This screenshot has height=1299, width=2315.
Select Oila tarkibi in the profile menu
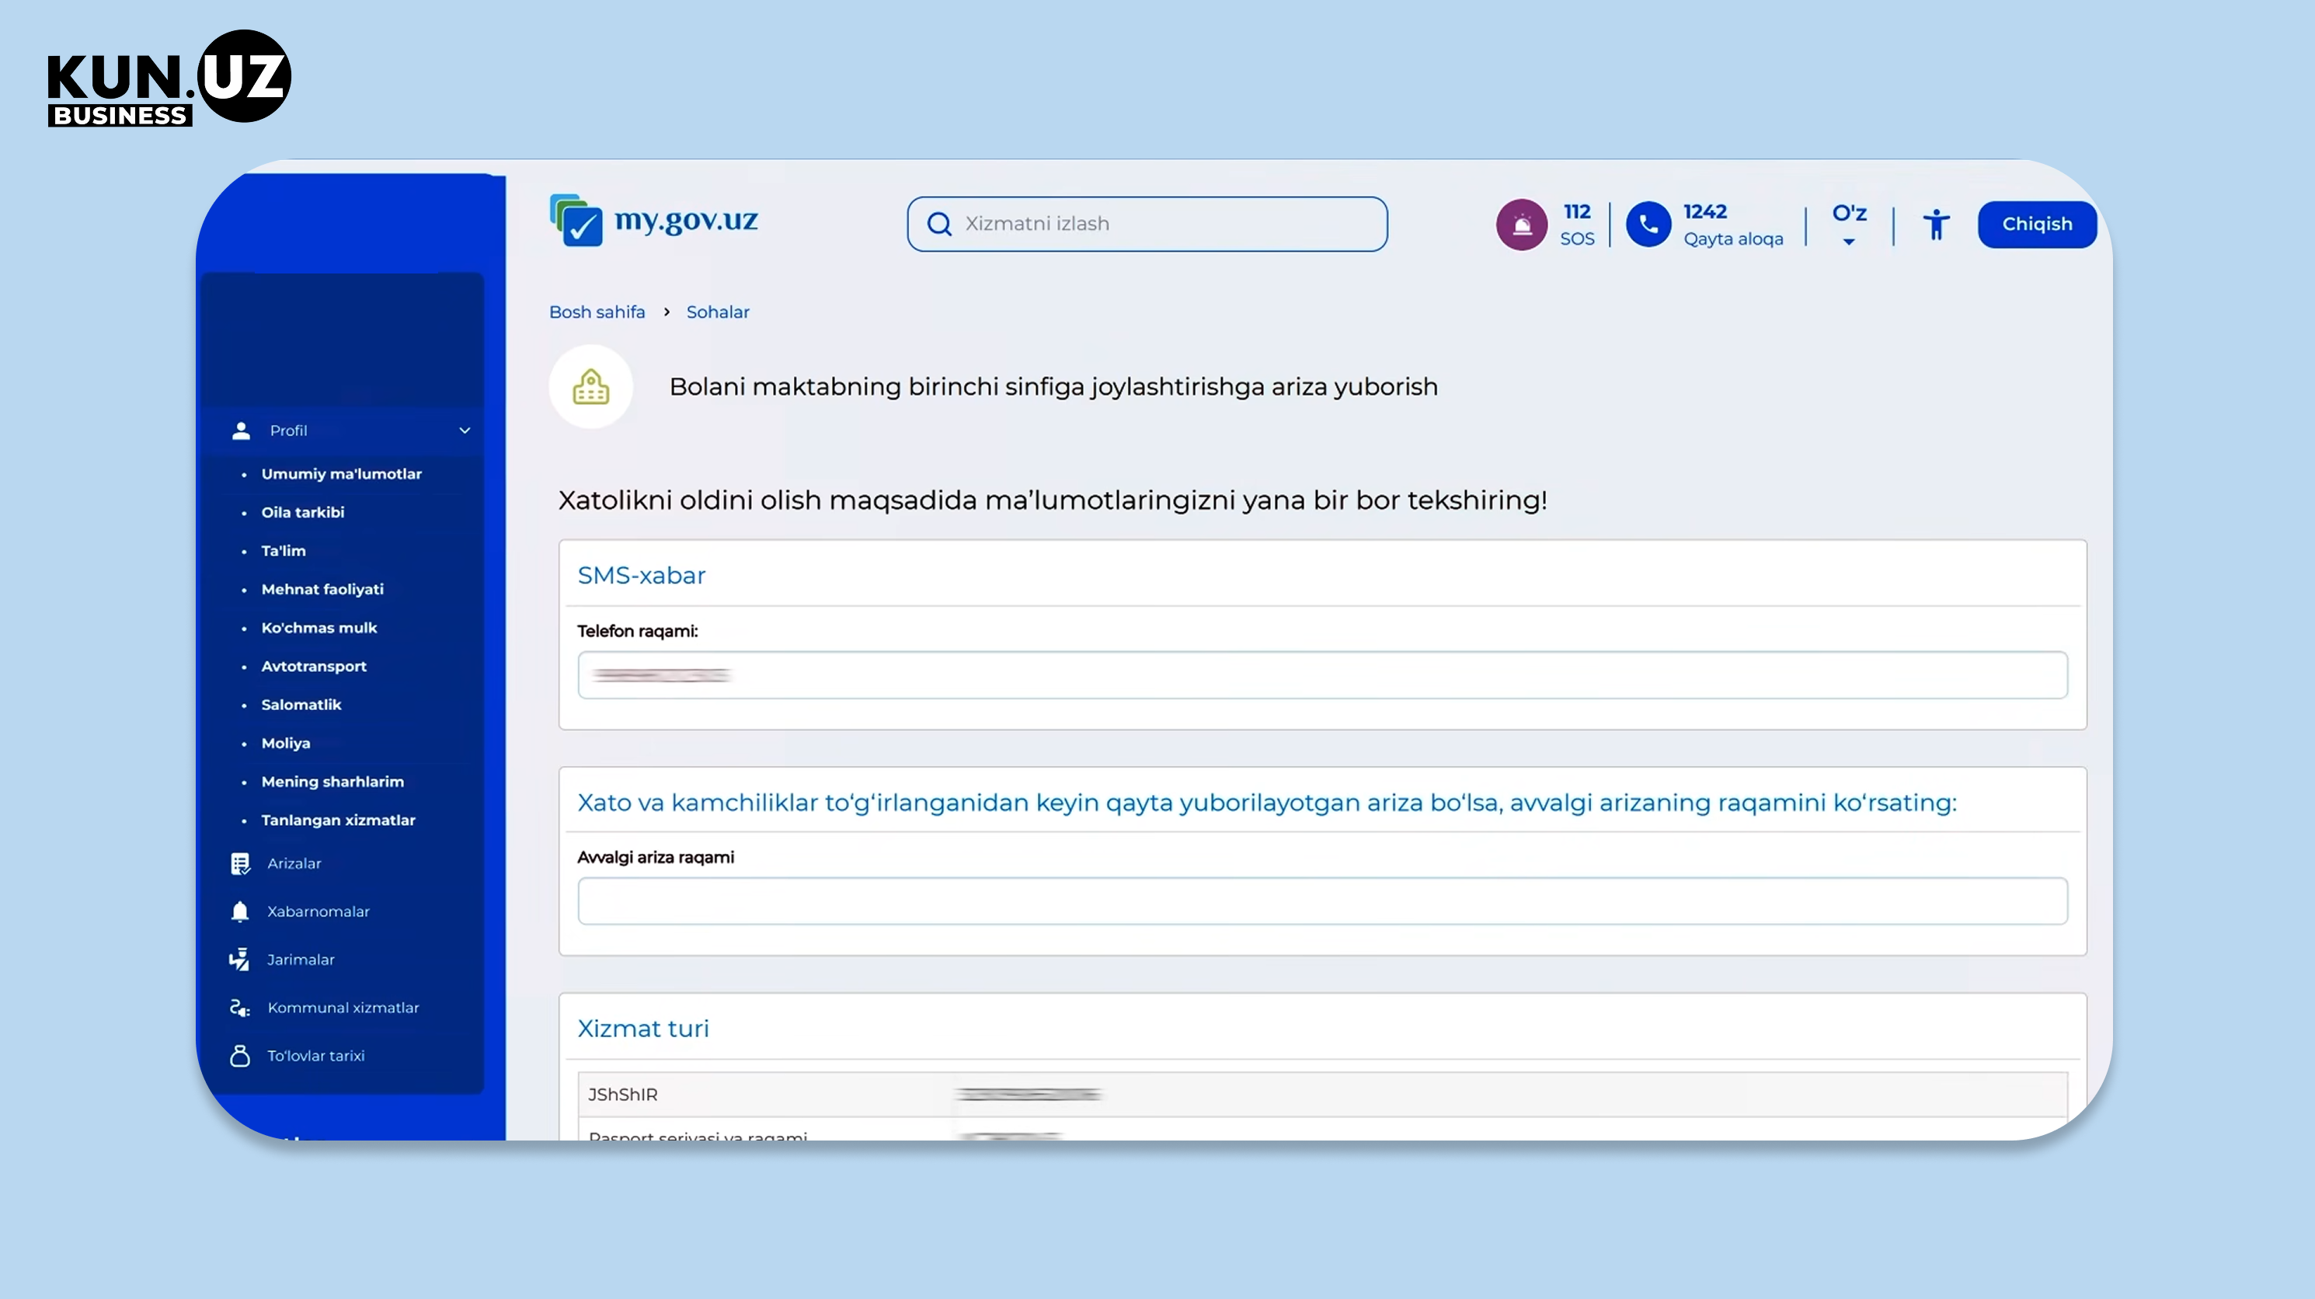pyautogui.click(x=303, y=513)
